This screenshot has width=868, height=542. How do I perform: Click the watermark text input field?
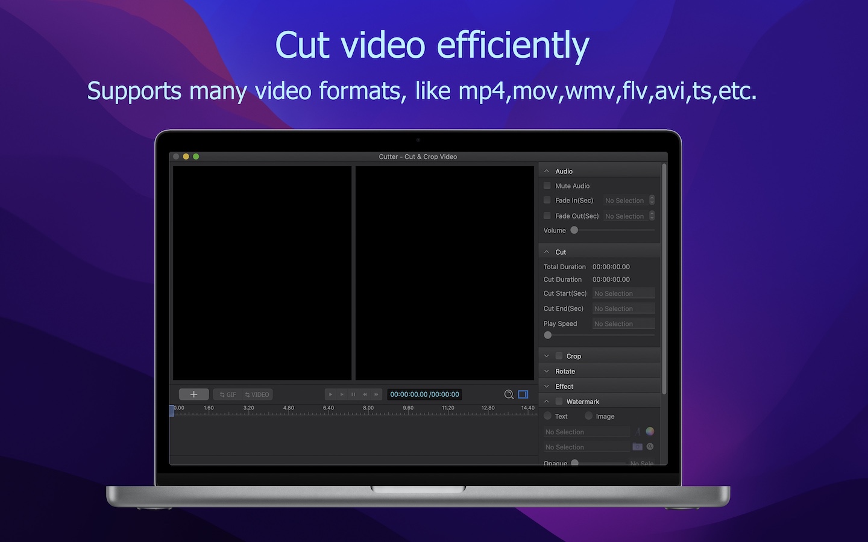coord(587,432)
